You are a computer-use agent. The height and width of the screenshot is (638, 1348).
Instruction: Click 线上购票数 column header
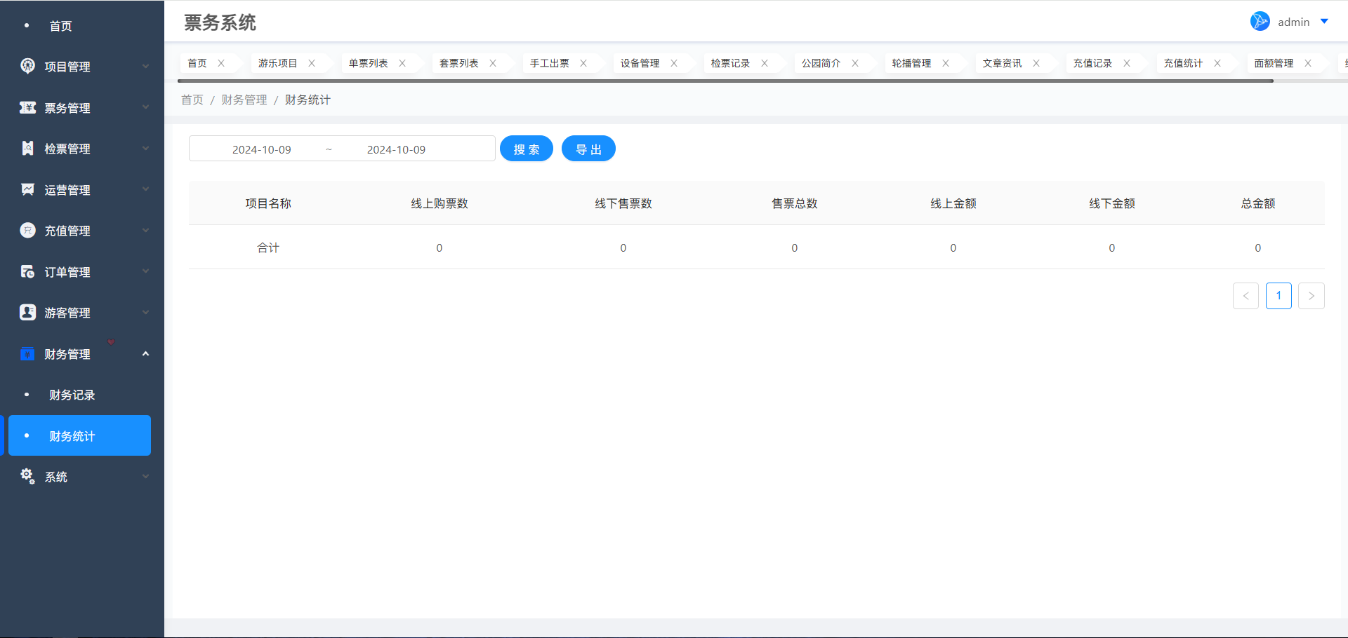[440, 203]
